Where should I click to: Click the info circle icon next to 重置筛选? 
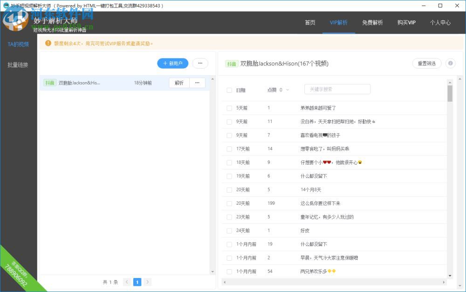450,63
